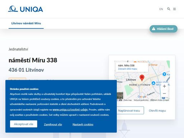
Task: Click the UNIQA logo
Action: tap(26, 9)
